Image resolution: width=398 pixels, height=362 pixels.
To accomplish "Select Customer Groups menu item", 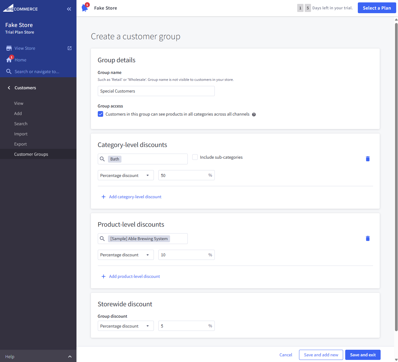I will pyautogui.click(x=38, y=154).
